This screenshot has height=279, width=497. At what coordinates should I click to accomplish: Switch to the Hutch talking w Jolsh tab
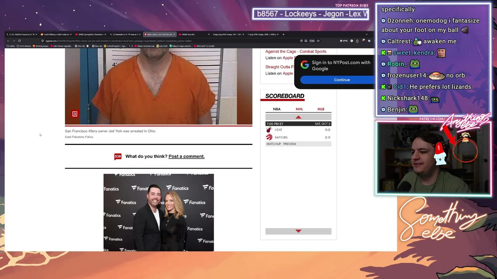56,34
